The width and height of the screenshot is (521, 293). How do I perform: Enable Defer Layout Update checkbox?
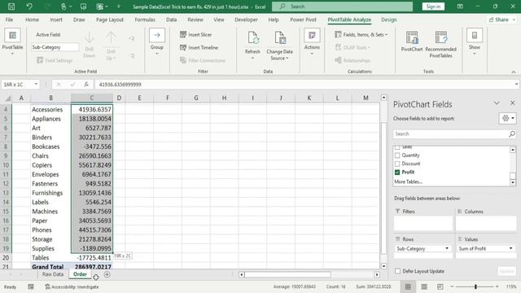coord(397,271)
